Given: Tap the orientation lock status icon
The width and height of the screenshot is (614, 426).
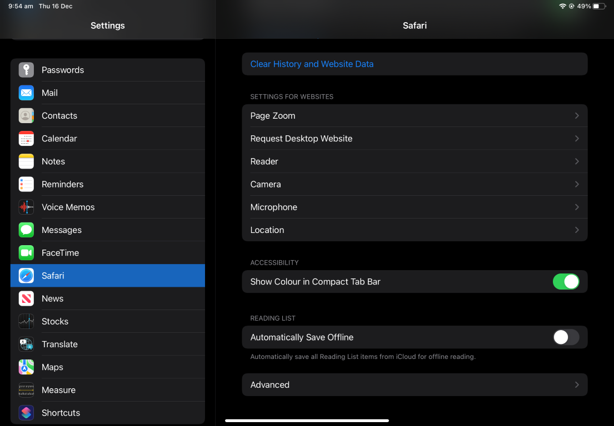Looking at the screenshot, I should [x=571, y=6].
